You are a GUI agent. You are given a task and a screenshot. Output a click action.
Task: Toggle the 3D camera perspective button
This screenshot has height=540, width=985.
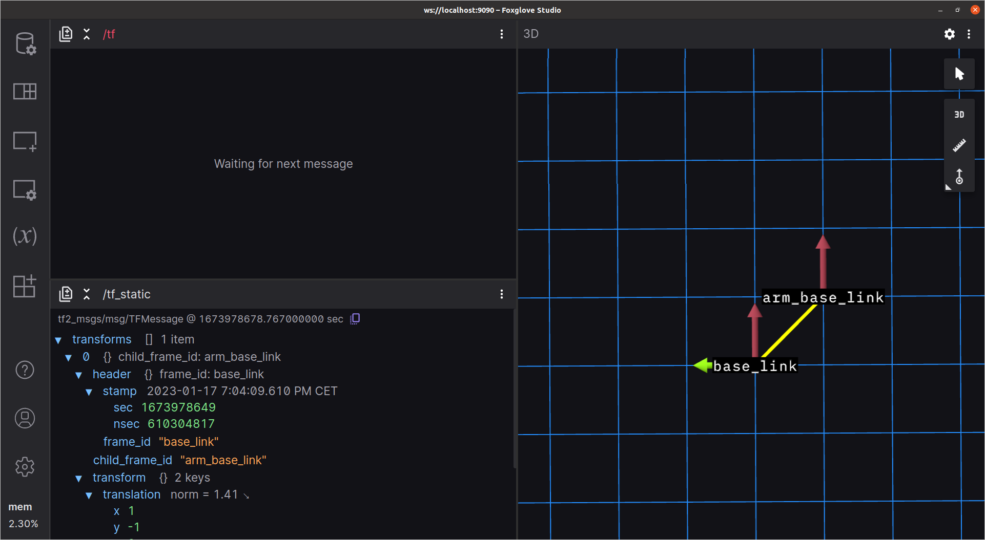pyautogui.click(x=959, y=115)
